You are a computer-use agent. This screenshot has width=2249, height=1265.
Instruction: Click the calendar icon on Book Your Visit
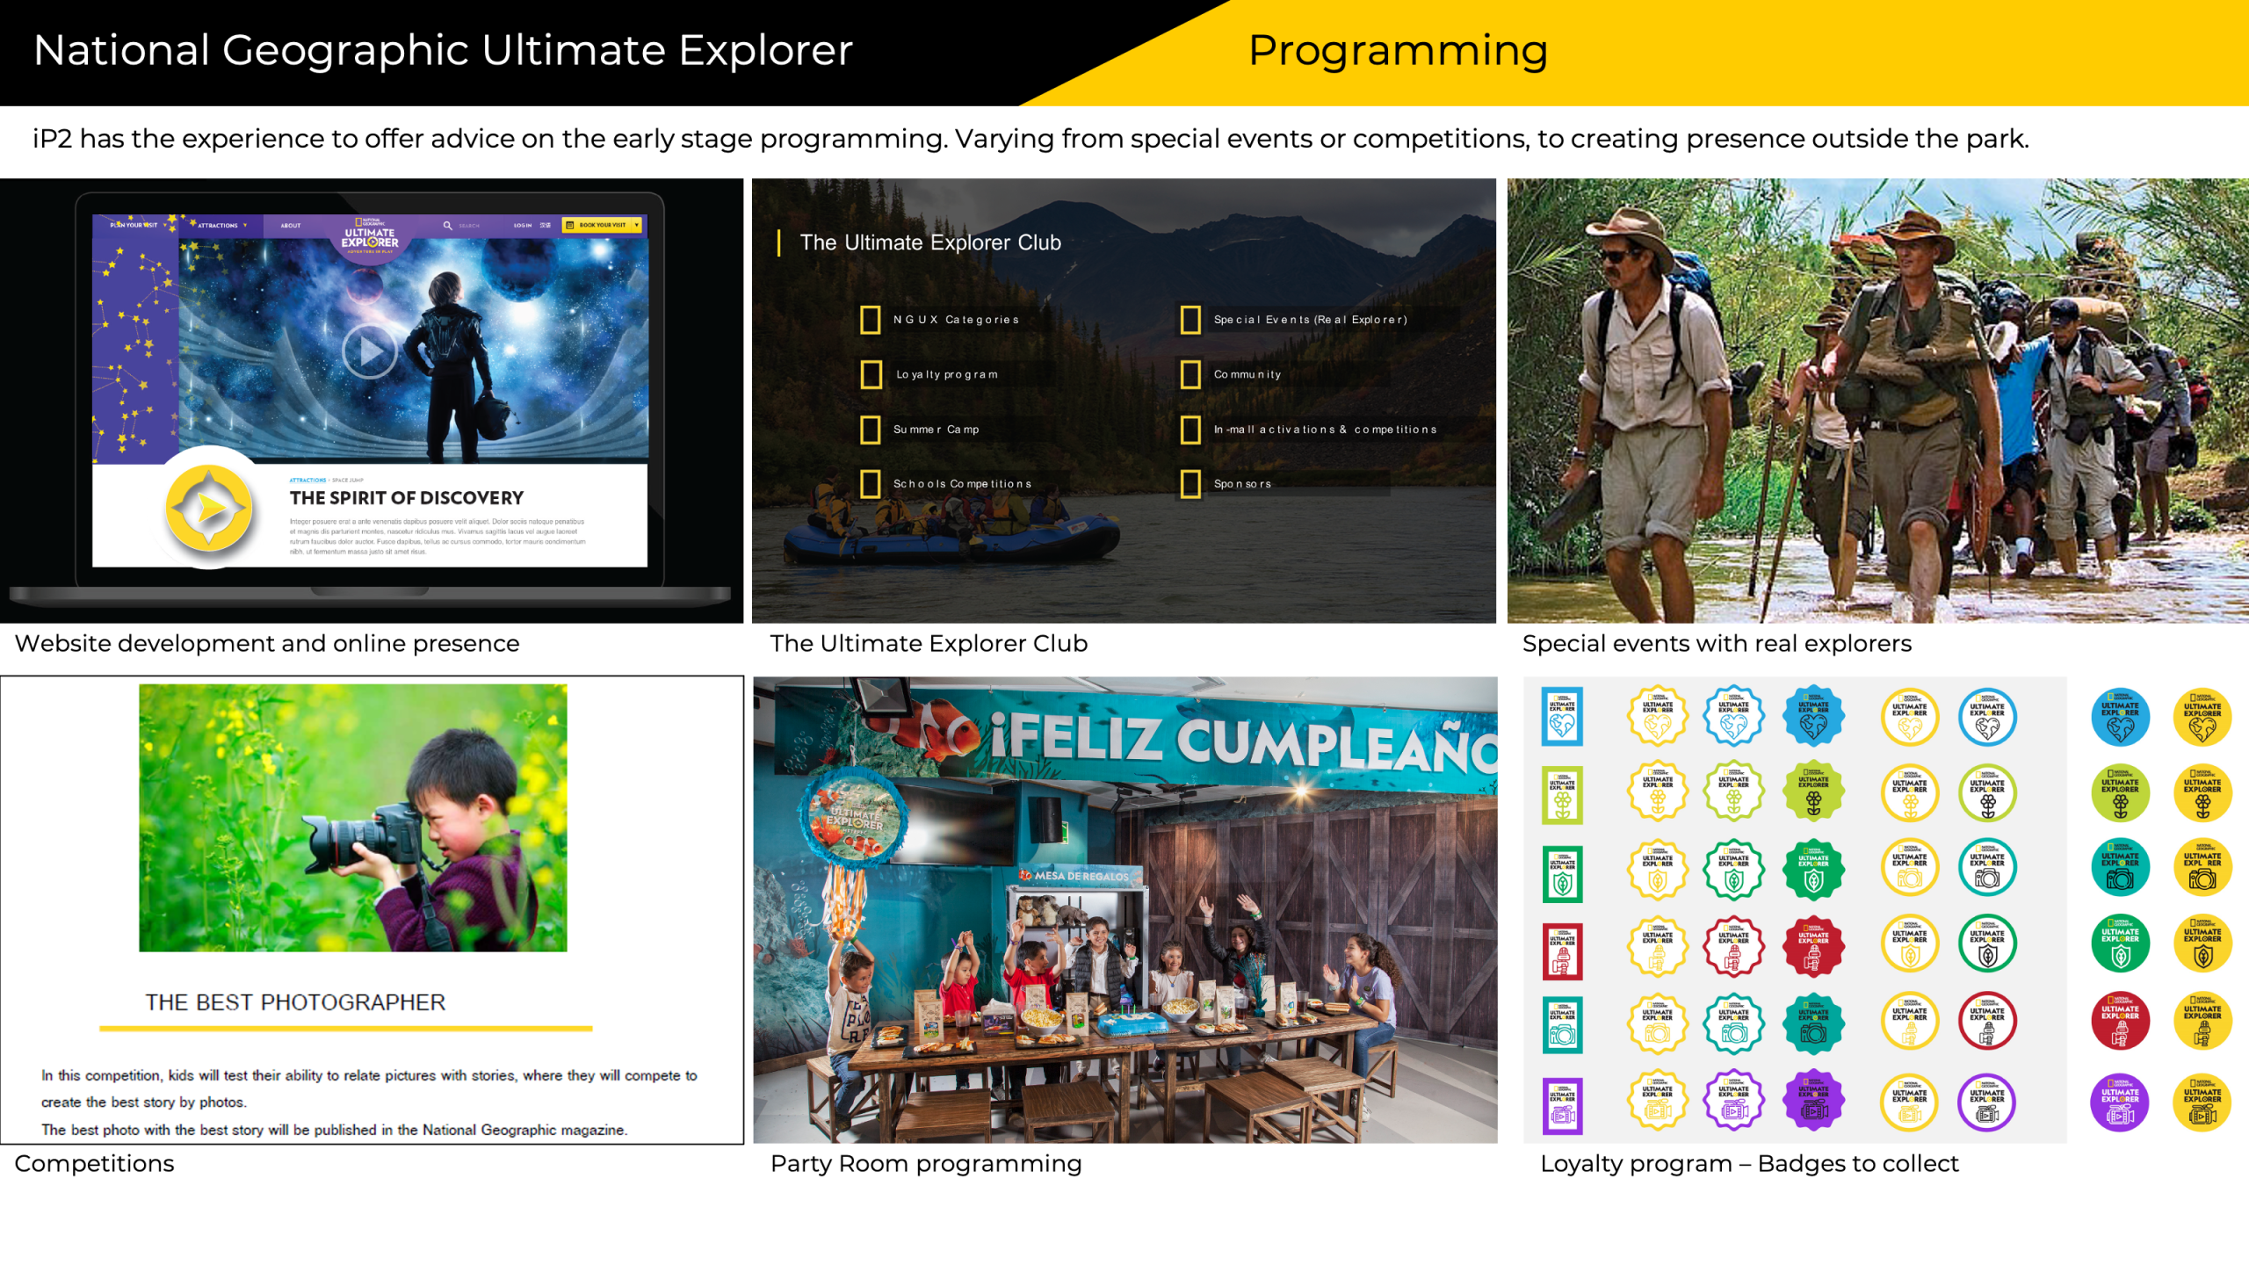coord(569,225)
